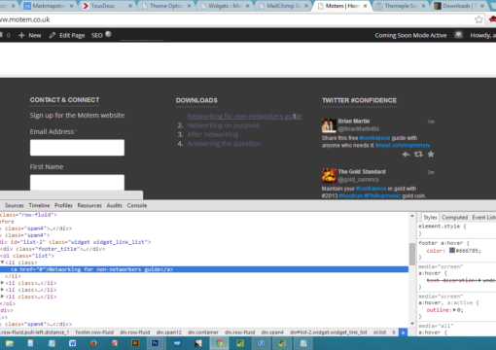Expand the third li class node
496x350 pixels.
tap(3, 290)
